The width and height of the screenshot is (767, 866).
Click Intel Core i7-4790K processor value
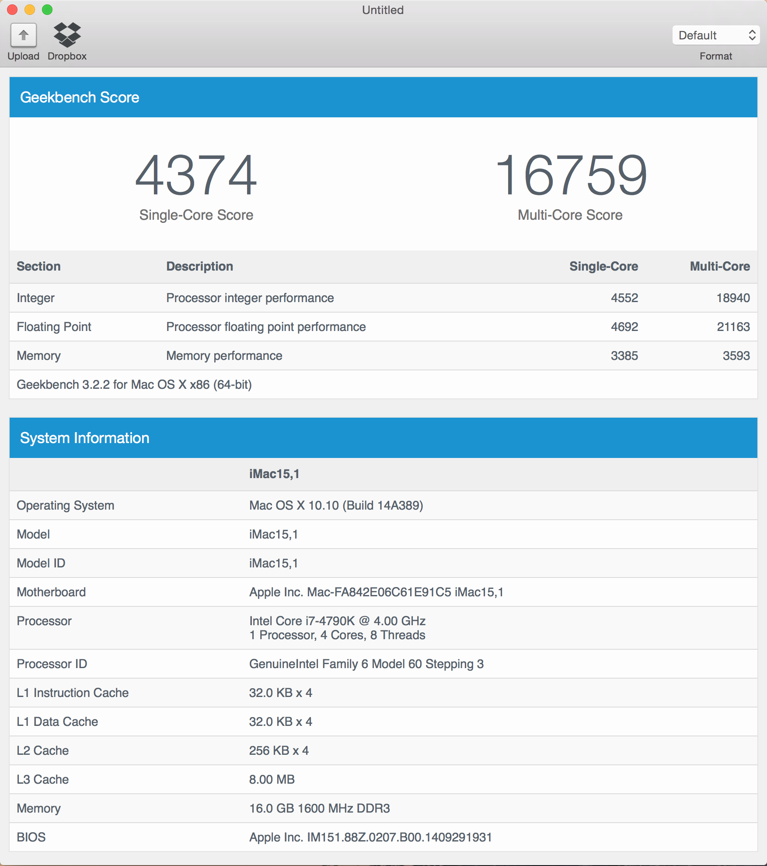[338, 621]
